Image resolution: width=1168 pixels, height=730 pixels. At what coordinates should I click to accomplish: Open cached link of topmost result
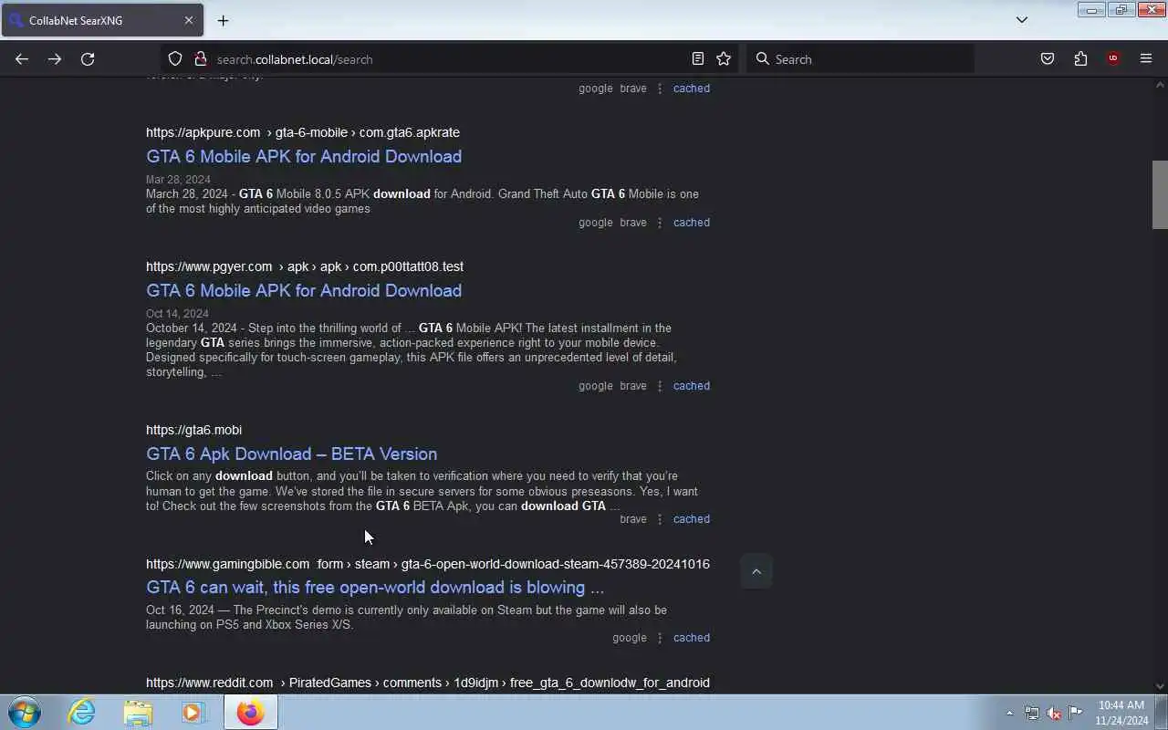coord(691,89)
